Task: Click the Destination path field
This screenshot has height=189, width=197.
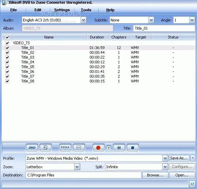Action: 83,175
